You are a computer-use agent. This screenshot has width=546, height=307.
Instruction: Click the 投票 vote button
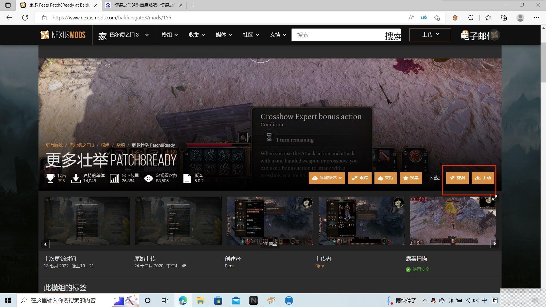click(x=411, y=178)
